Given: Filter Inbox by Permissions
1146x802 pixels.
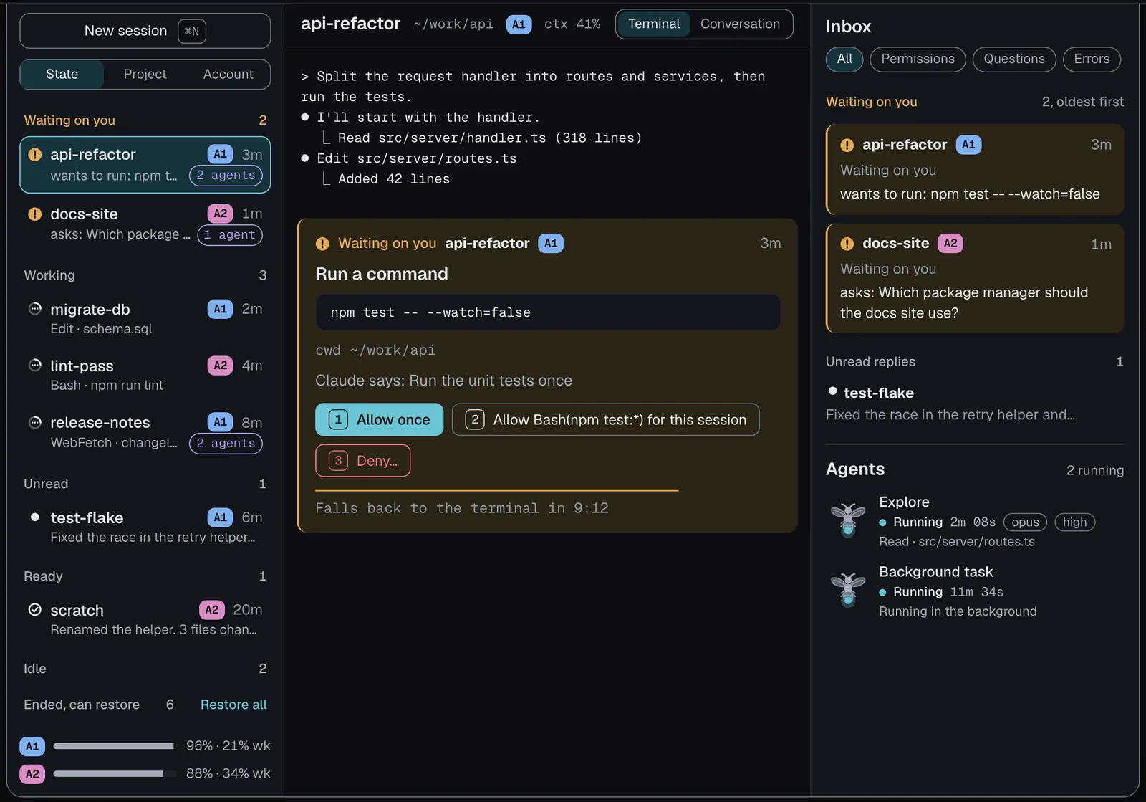Looking at the screenshot, I should pos(918,59).
